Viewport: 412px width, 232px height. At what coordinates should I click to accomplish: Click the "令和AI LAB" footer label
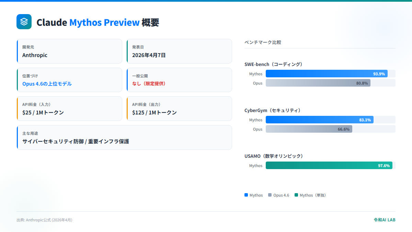pos(385,220)
